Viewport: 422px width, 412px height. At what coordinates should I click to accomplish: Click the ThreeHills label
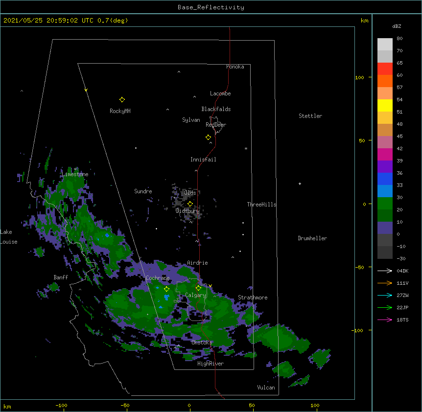click(261, 205)
